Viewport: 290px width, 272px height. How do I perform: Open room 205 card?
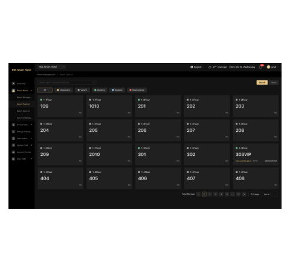click(109, 131)
